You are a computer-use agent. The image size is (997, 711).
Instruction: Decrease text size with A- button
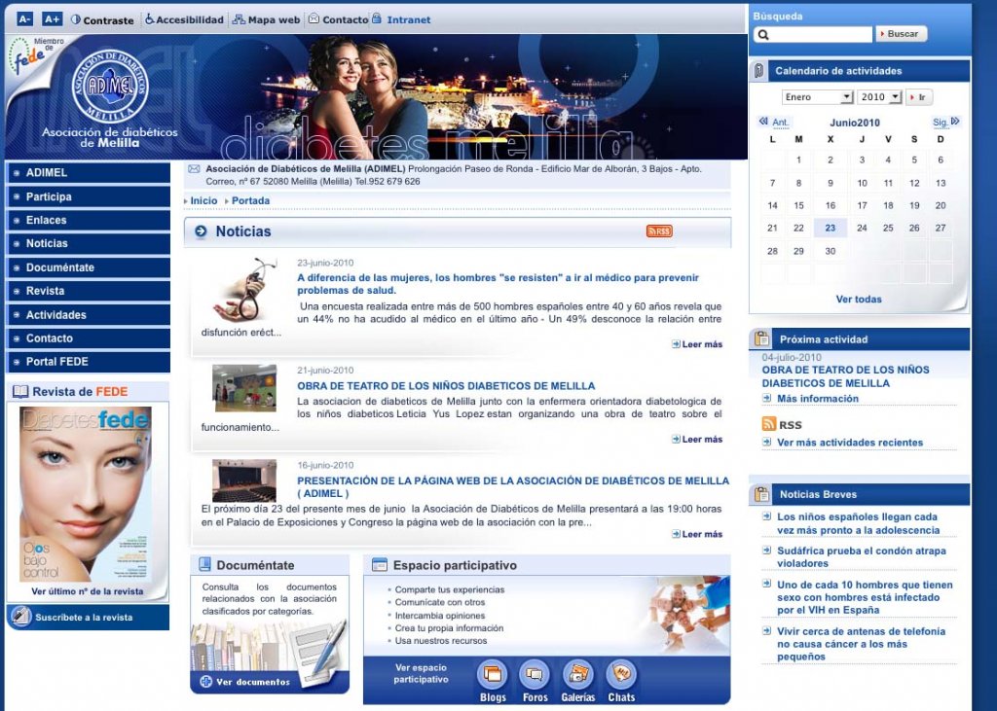pyautogui.click(x=25, y=19)
